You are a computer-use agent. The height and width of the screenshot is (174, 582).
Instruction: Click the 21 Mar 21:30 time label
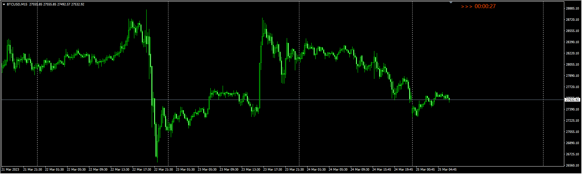pos(32,170)
